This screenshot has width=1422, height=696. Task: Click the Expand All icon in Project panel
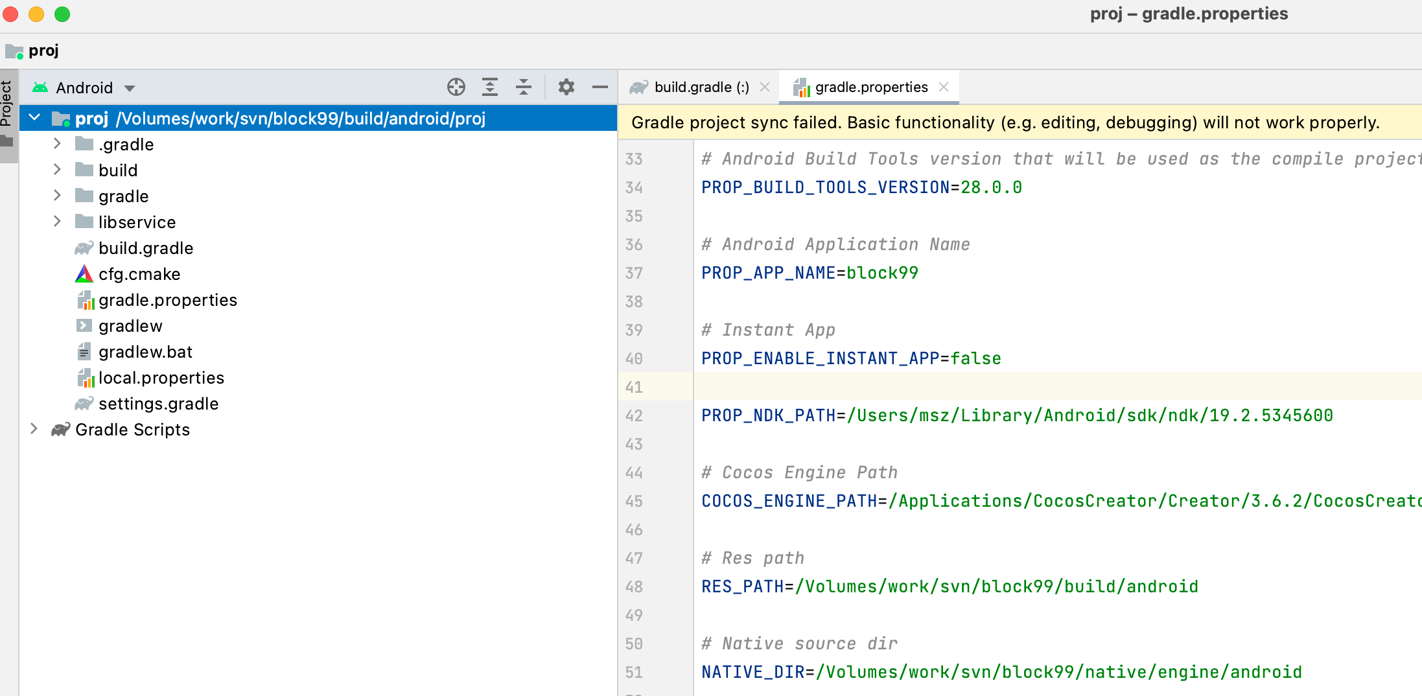pos(490,87)
